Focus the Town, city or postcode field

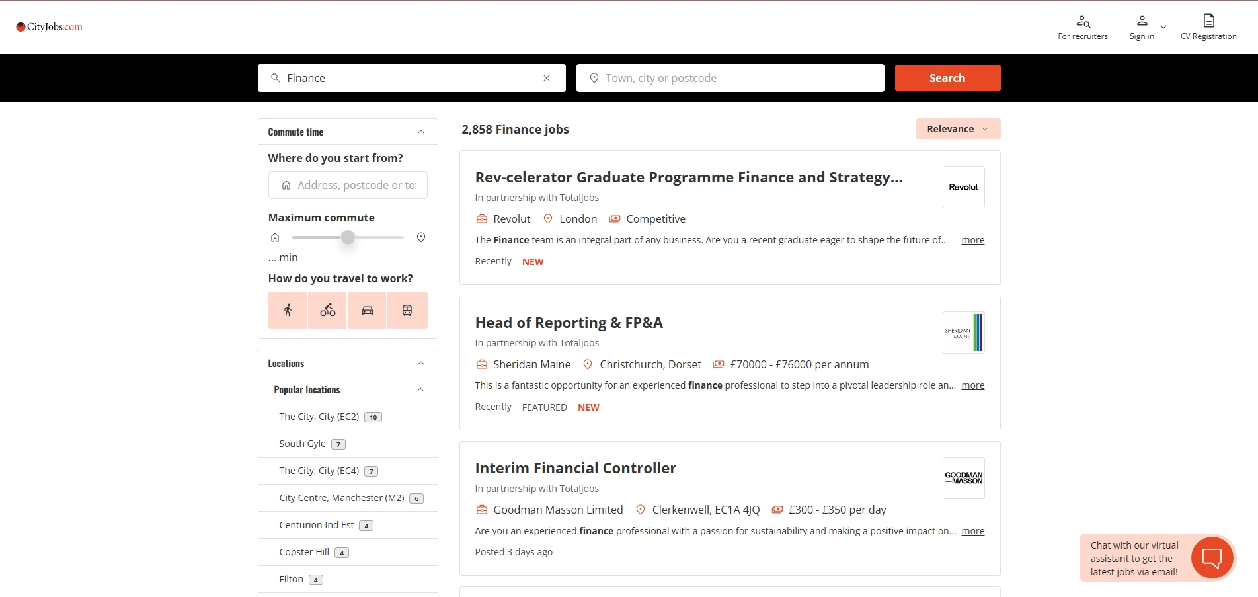point(730,78)
